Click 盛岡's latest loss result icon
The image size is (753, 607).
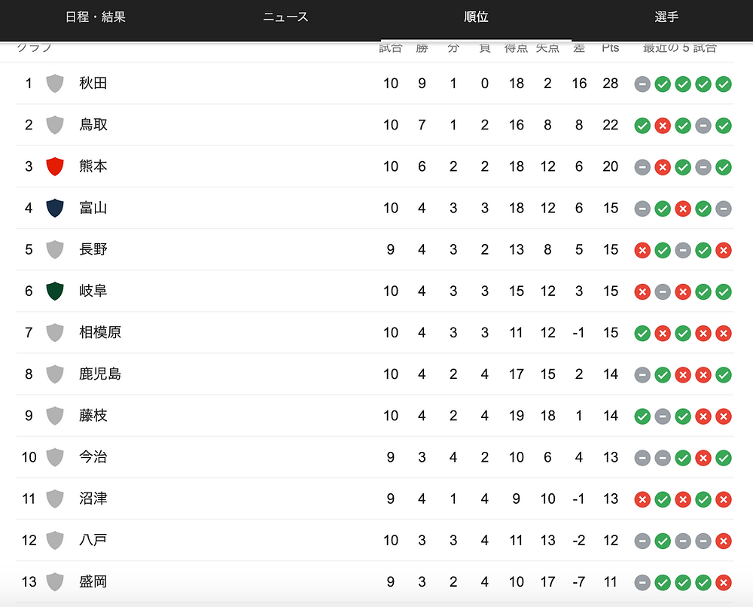(723, 582)
